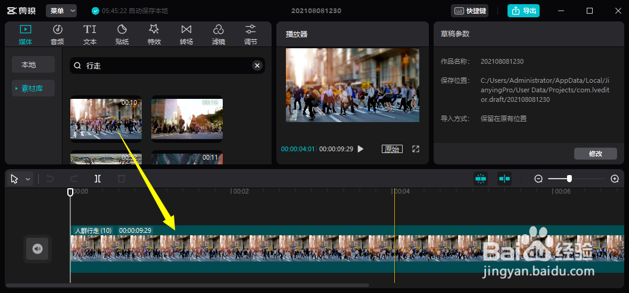The image size is (629, 293).
Task: Expand the 素材库 material library category
Action: (33, 89)
